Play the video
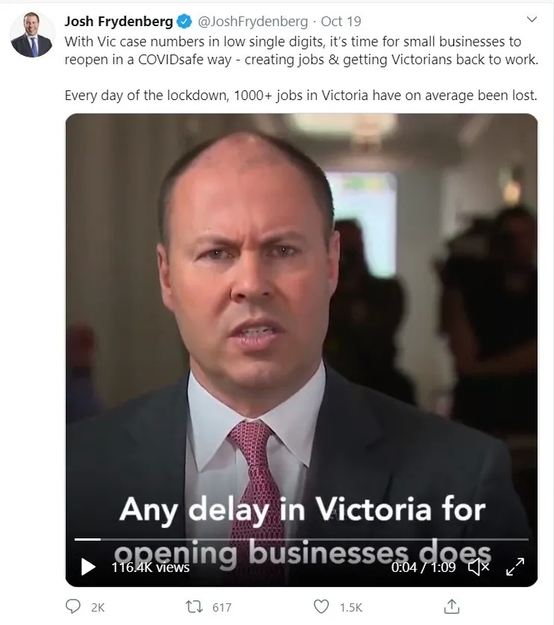The height and width of the screenshot is (625, 554). click(x=88, y=567)
